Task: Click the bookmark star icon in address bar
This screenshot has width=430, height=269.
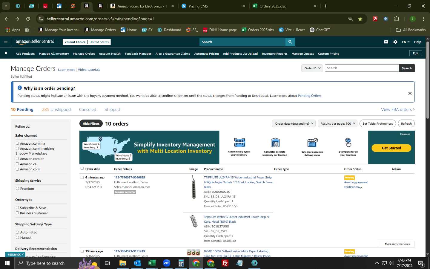Action: tap(360, 19)
